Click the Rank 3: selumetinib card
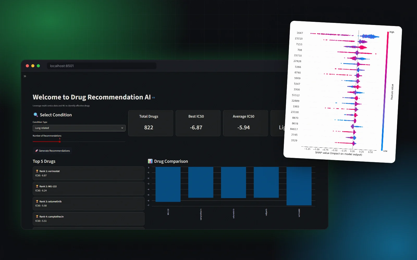The image size is (417, 260). pyautogui.click(x=89, y=204)
